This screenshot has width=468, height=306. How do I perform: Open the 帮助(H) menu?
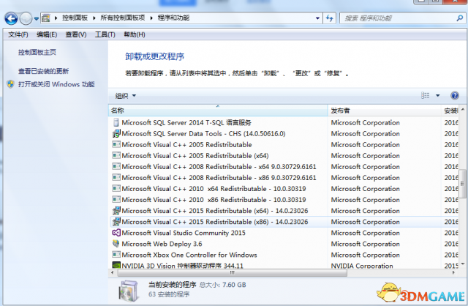[x=135, y=34]
